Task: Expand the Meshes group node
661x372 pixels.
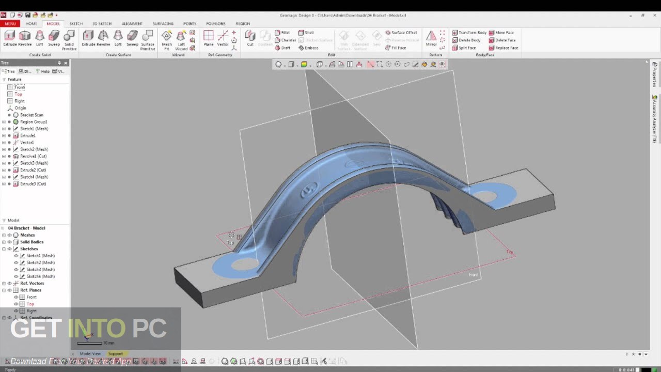Action: coord(4,235)
